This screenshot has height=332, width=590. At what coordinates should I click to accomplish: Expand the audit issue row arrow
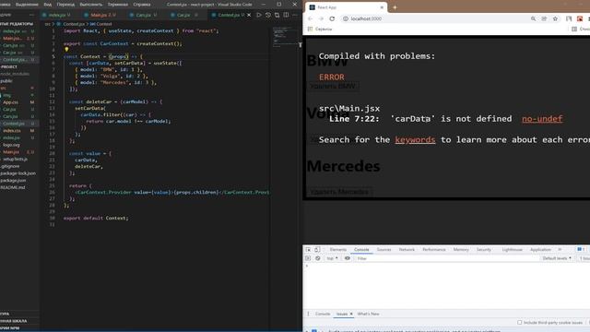(x=306, y=331)
